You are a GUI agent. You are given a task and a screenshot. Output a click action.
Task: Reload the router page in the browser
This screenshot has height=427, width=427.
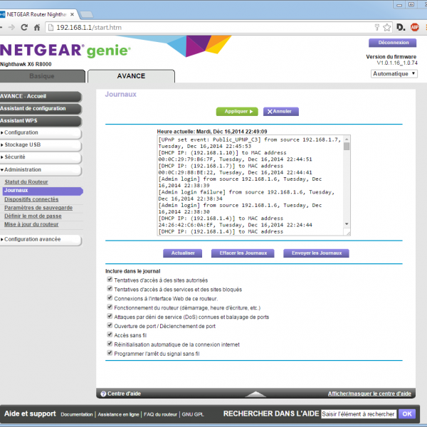click(25, 27)
